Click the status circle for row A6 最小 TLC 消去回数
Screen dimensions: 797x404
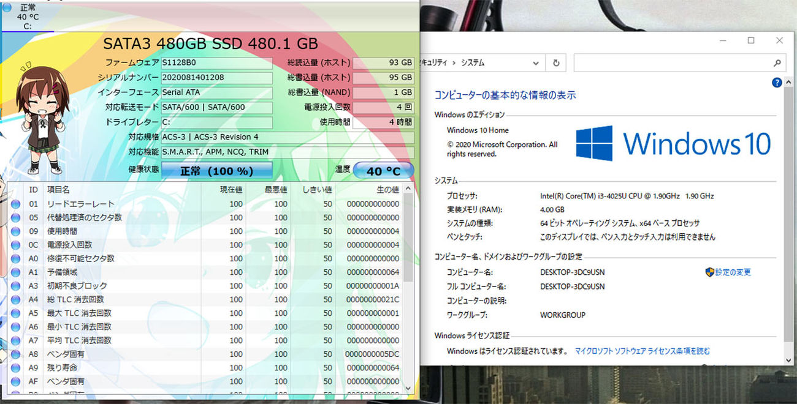point(16,327)
